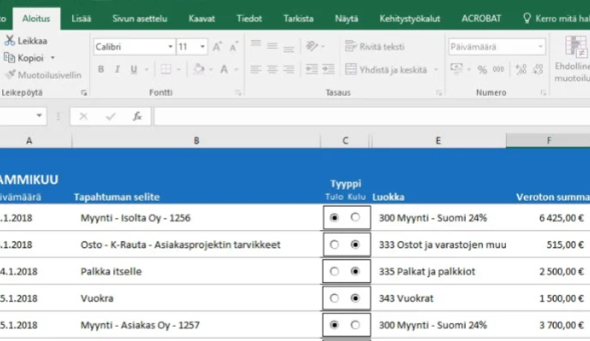The height and width of the screenshot is (341, 590).
Task: Increase decimal places
Action: 521,69
